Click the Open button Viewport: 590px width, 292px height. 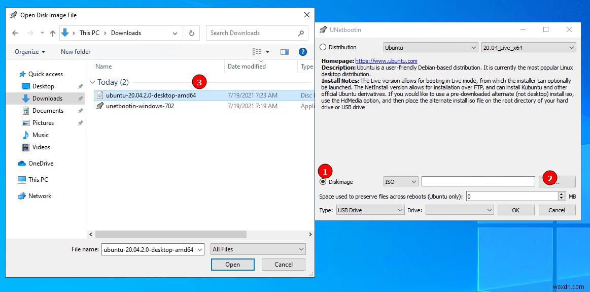tap(232, 265)
